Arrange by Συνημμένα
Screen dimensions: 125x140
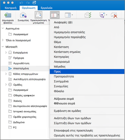[x=87, y=81]
